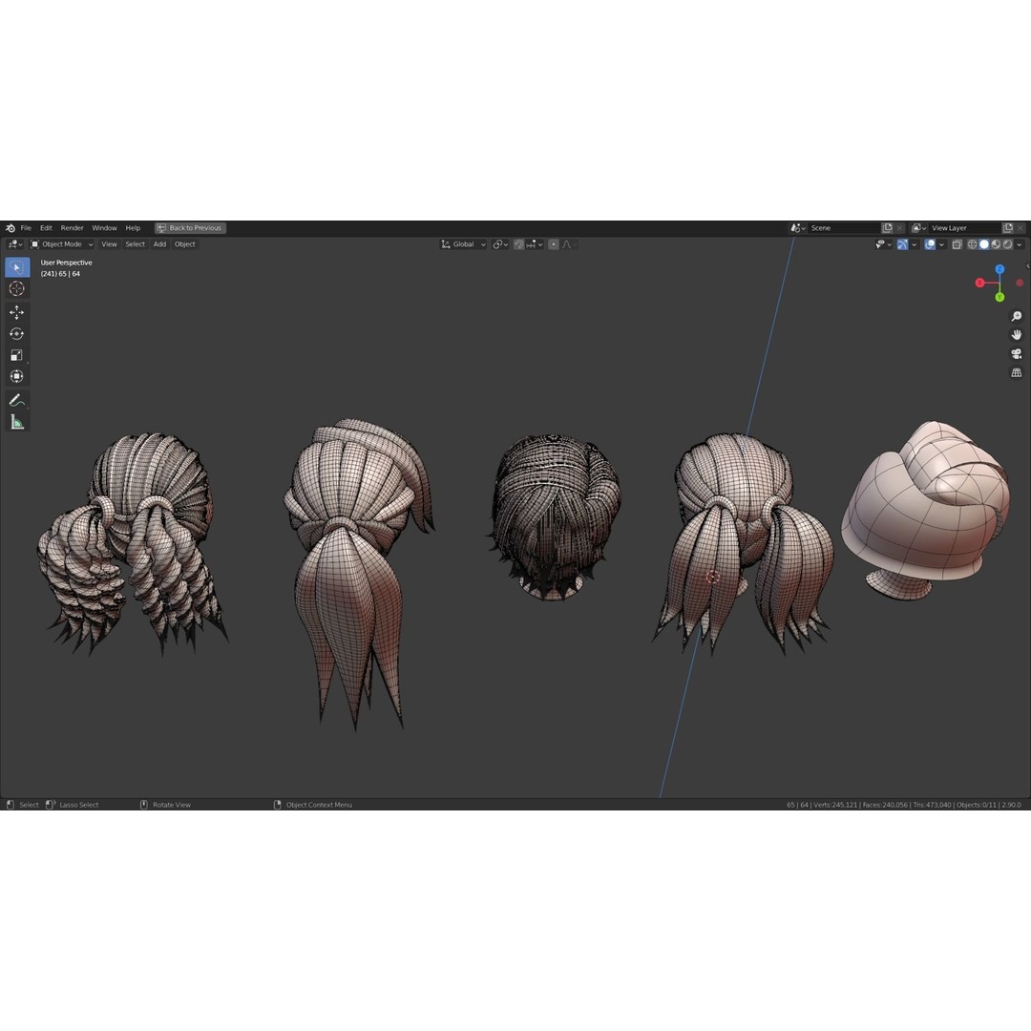Click the "Rotate View" status text
The image size is (1031, 1031).
[x=172, y=805]
